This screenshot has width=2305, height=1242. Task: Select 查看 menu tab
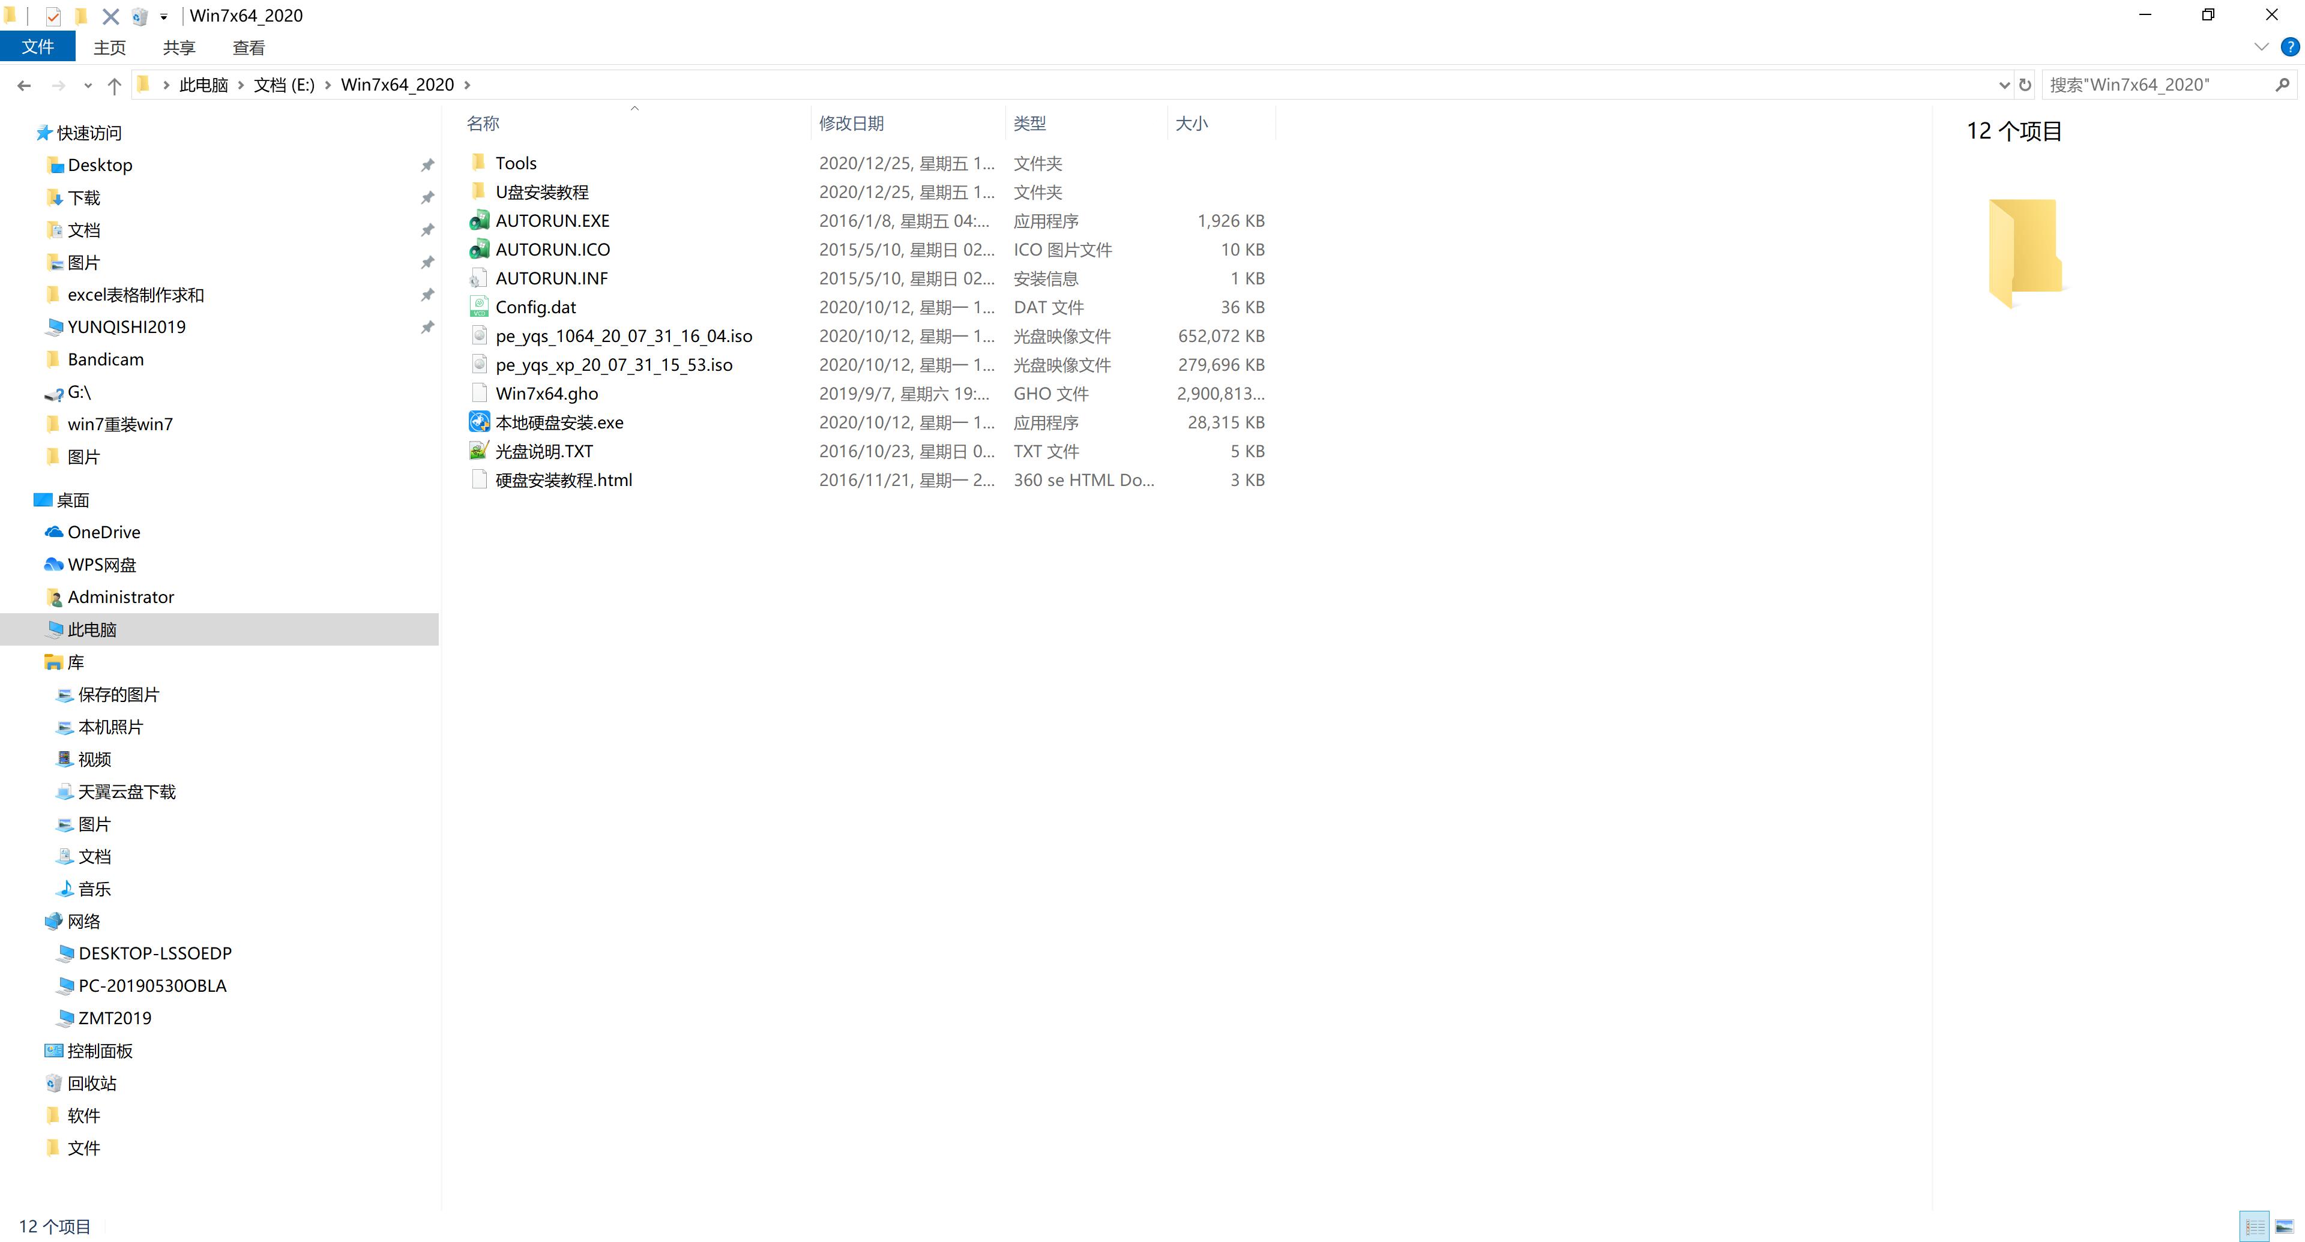pos(248,47)
